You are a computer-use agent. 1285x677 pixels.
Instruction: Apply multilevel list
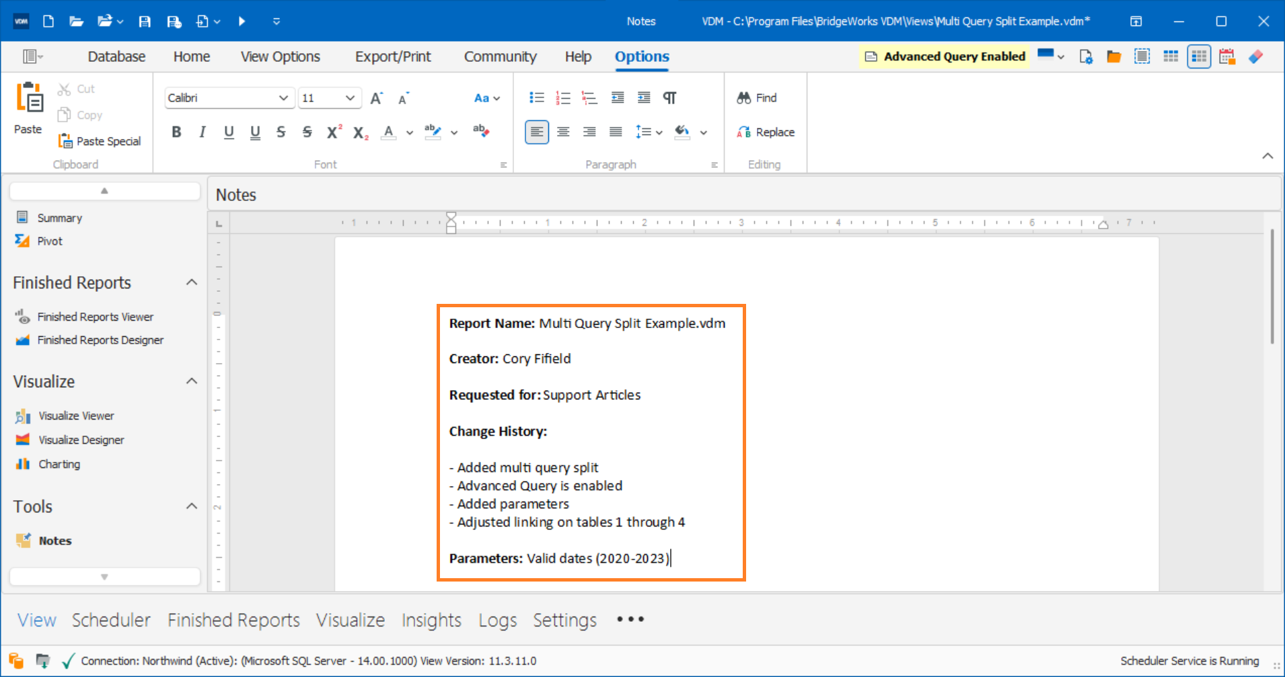coord(589,97)
